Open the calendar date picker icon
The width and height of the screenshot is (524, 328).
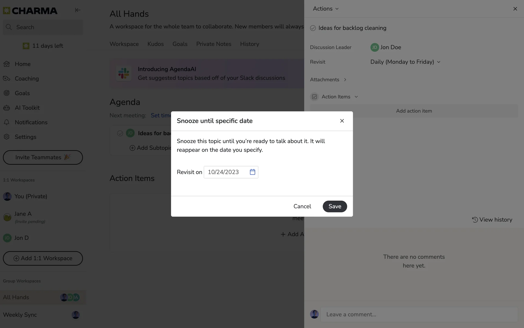[252, 172]
